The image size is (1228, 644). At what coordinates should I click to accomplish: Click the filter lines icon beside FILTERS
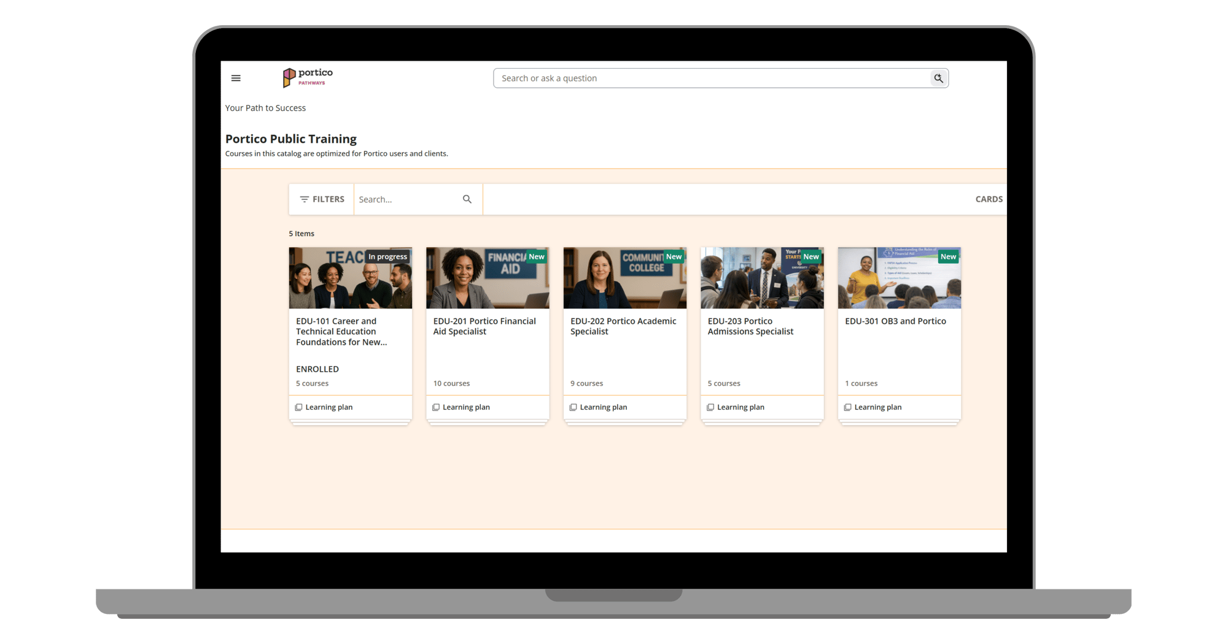(x=304, y=199)
